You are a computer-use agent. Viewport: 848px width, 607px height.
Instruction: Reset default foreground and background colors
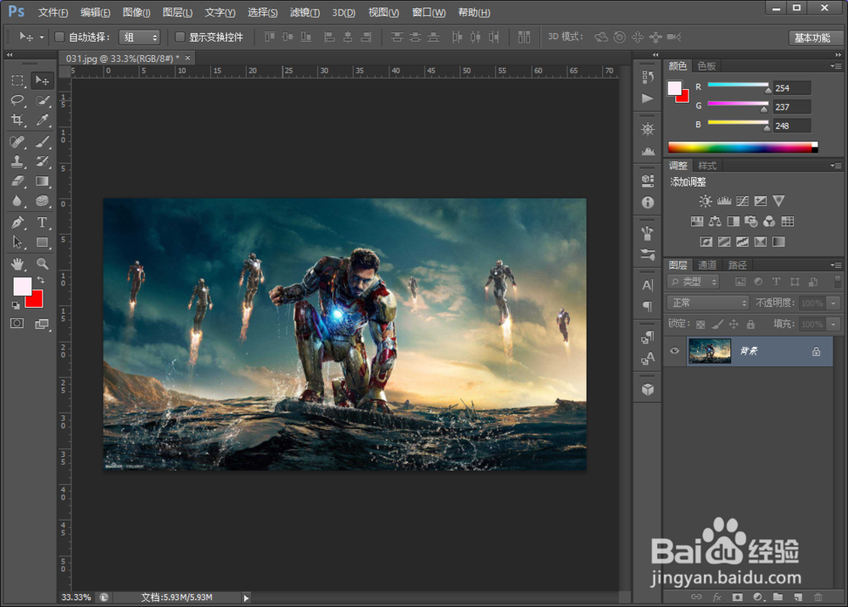(15, 305)
